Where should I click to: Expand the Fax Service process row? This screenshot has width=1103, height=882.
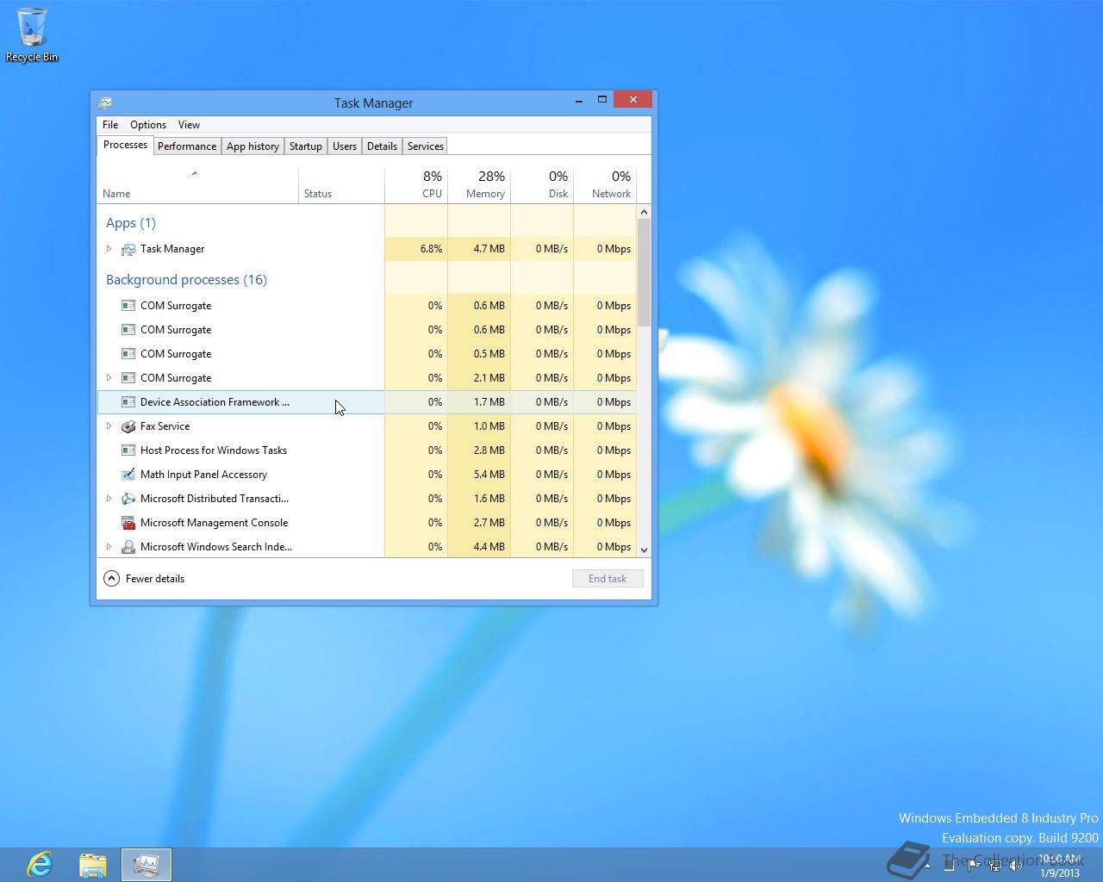click(109, 426)
